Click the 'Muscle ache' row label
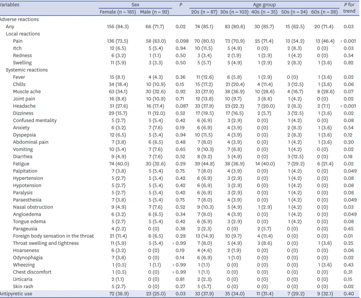This screenshot has height=298, width=361. [27, 91]
